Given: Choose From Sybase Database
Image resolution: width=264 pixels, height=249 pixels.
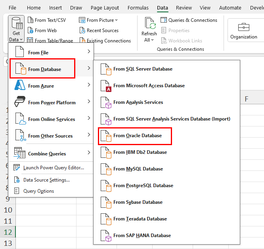Looking at the screenshot, I should [166, 202].
